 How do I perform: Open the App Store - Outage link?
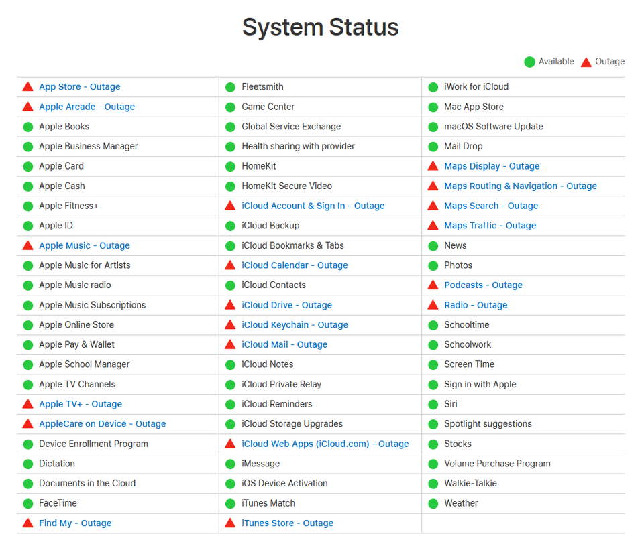click(x=80, y=87)
